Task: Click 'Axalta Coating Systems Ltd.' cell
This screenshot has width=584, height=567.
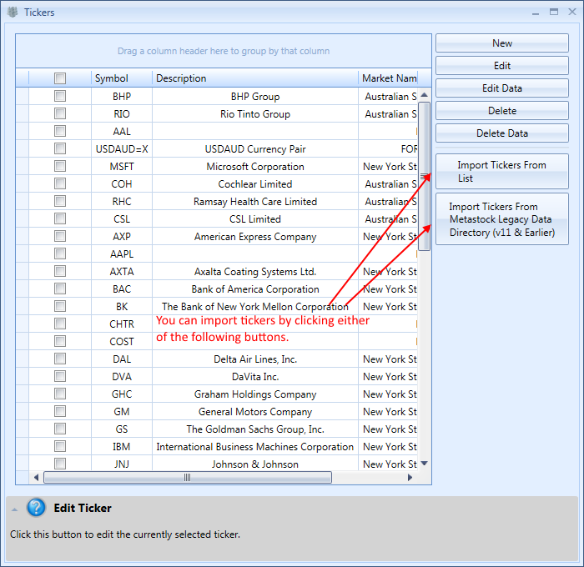Action: pos(255,271)
